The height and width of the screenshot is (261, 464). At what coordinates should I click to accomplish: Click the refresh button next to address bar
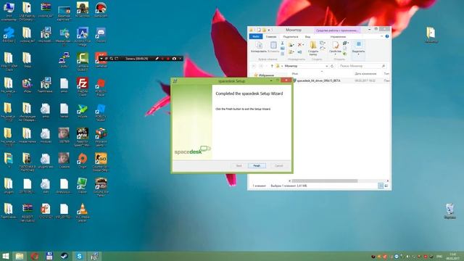click(x=332, y=66)
